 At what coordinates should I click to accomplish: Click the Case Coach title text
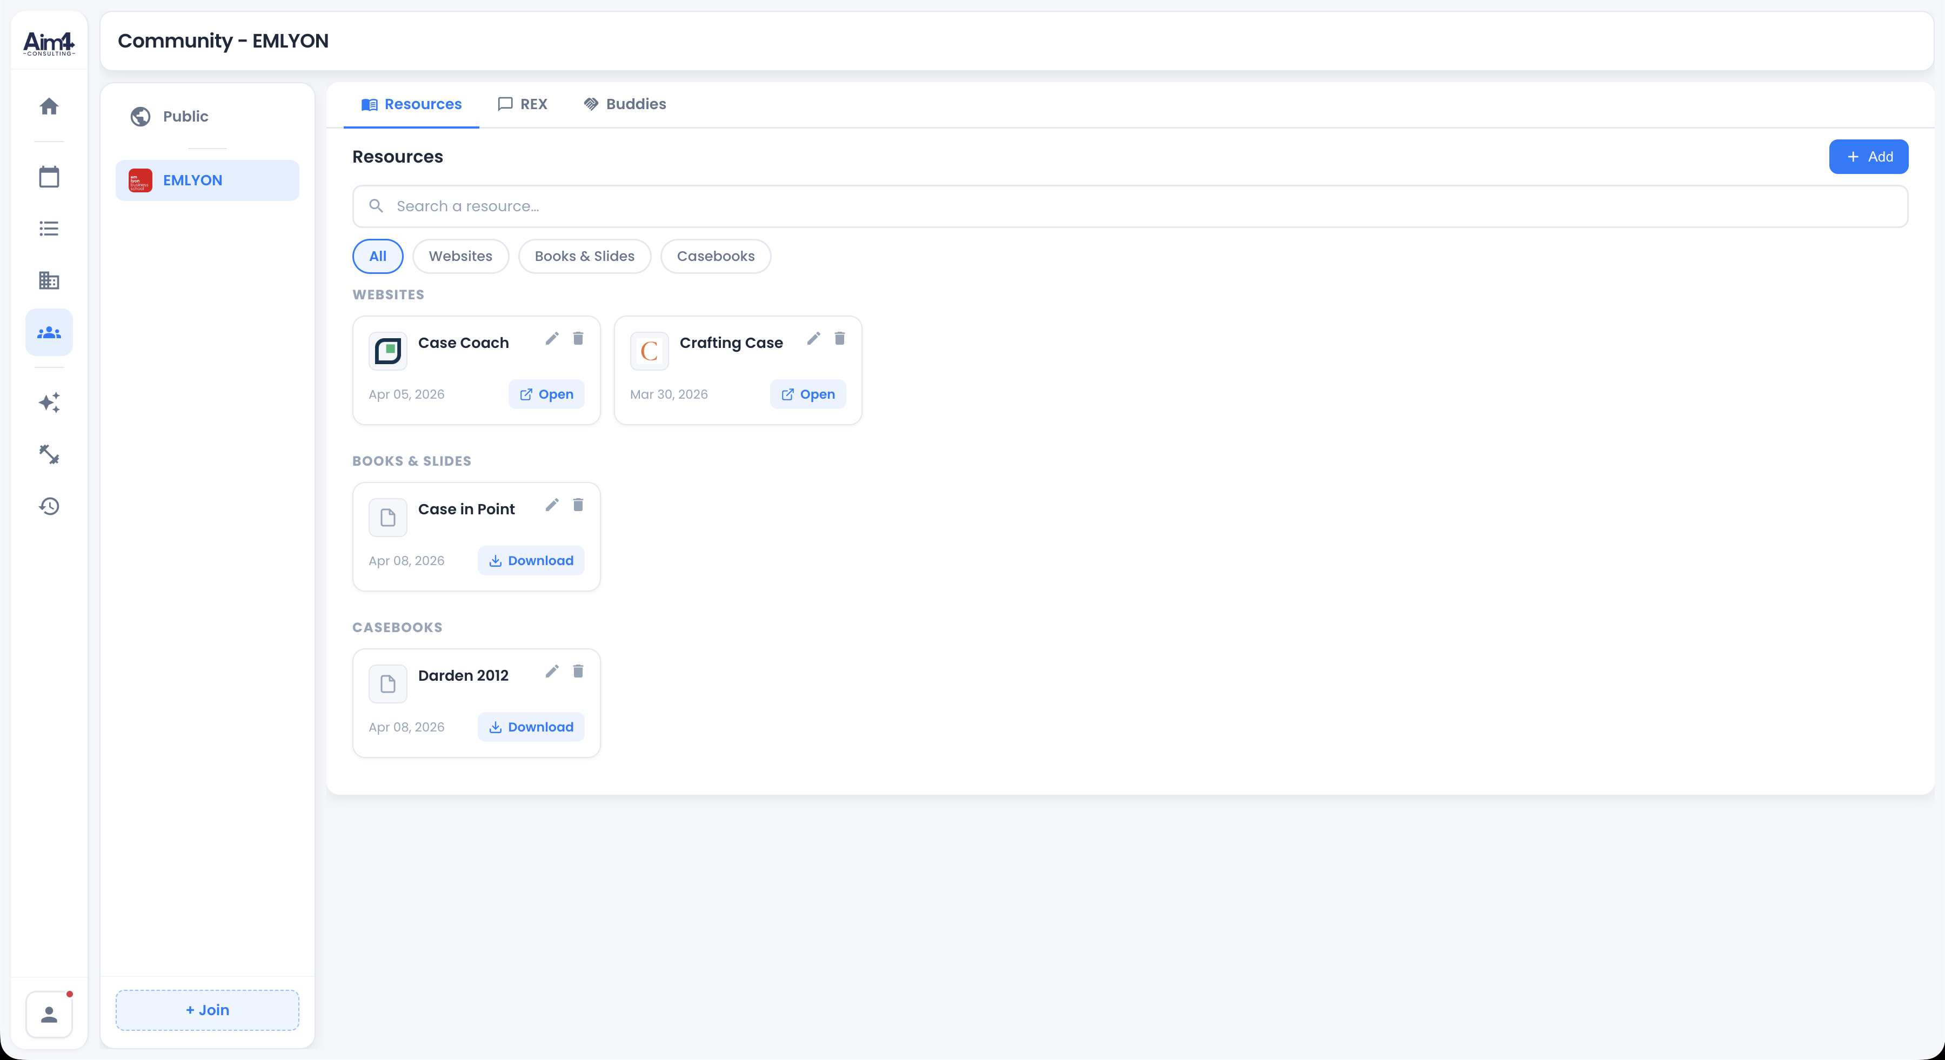[x=464, y=343]
